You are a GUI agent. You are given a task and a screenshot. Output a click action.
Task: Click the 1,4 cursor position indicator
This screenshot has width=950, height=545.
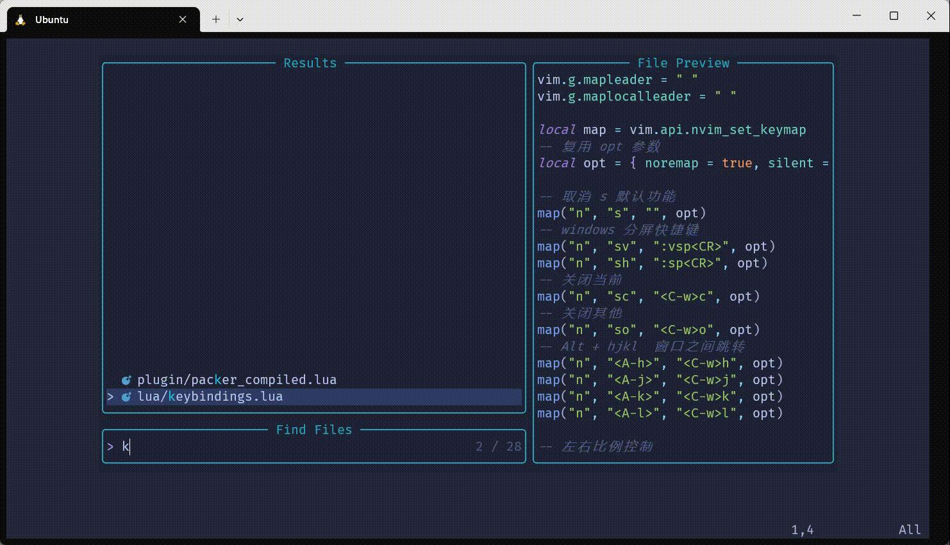point(803,529)
